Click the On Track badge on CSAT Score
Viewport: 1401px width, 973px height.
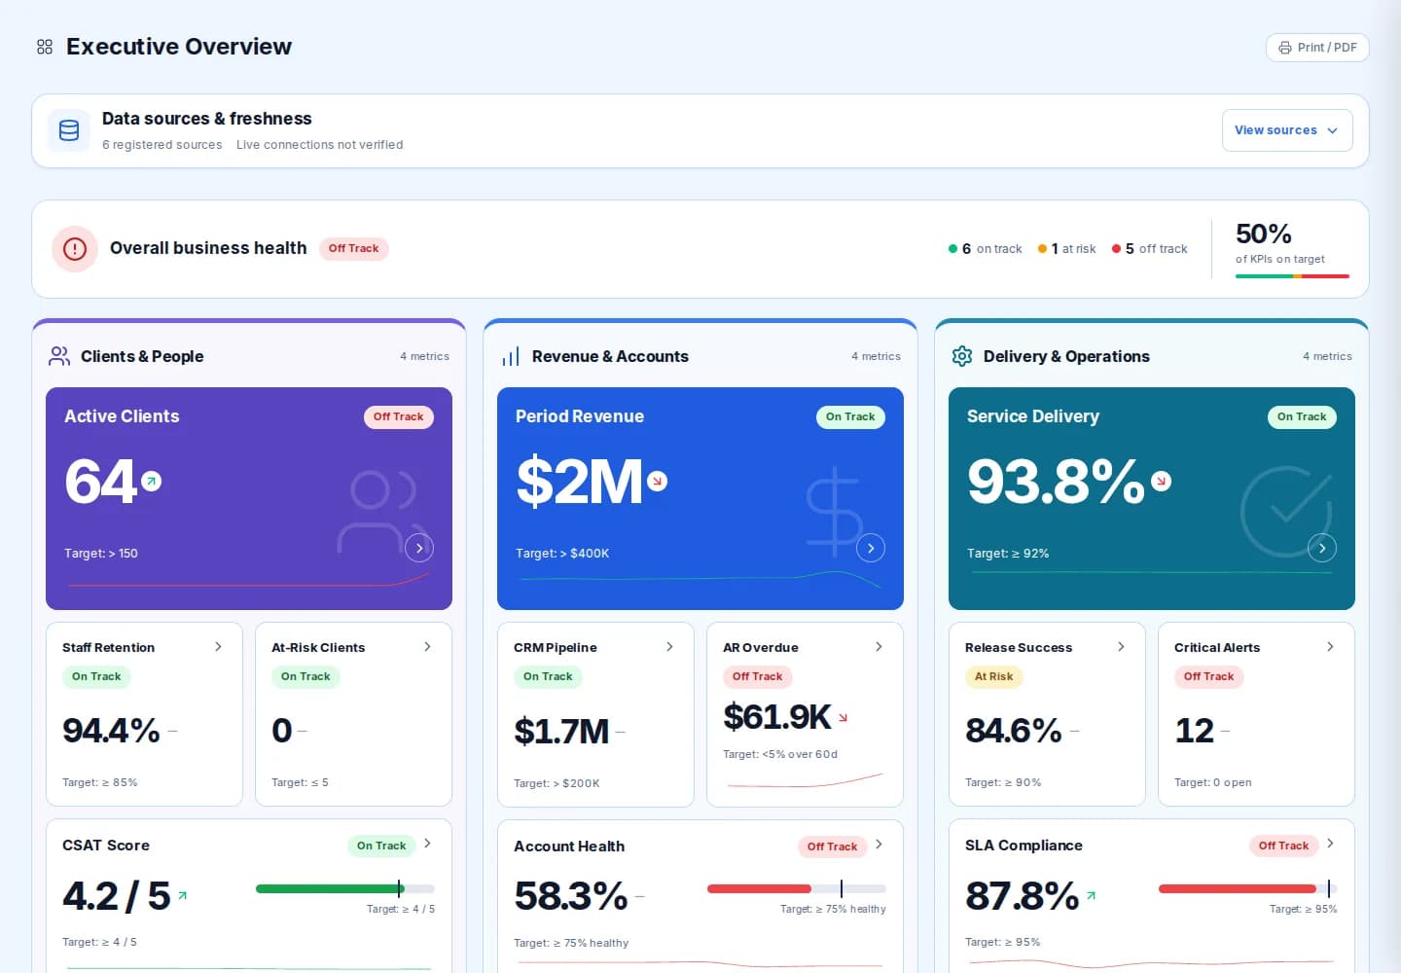tap(381, 846)
